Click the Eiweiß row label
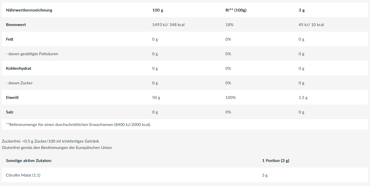The width and height of the screenshot is (370, 186). coord(12,98)
